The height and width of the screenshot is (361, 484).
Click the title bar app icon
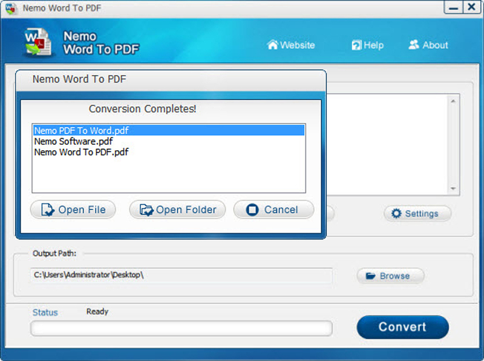pos(11,8)
